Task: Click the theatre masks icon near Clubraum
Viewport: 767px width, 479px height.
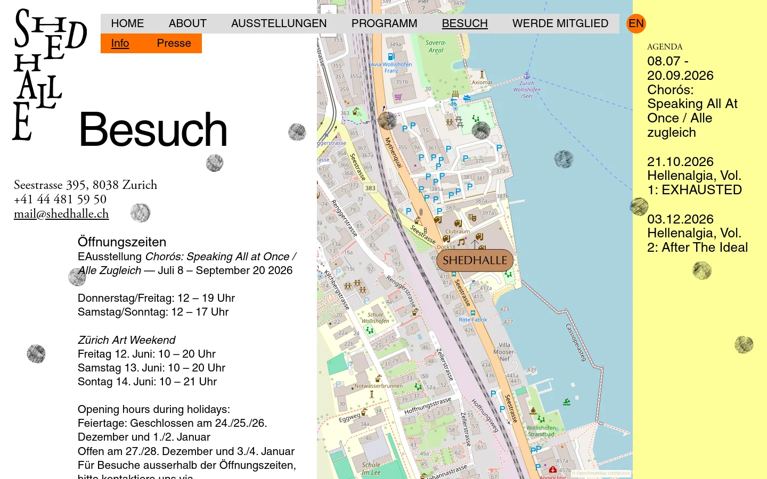Action: click(472, 217)
